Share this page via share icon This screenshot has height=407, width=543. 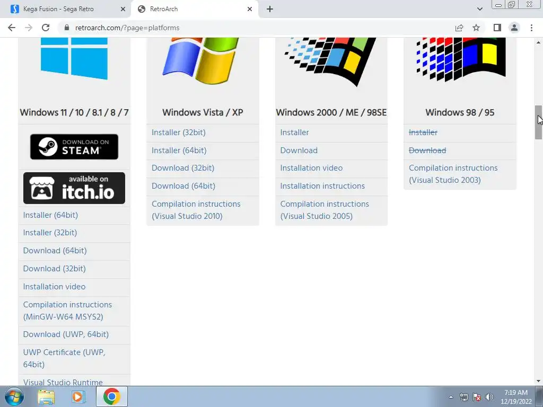click(x=459, y=28)
